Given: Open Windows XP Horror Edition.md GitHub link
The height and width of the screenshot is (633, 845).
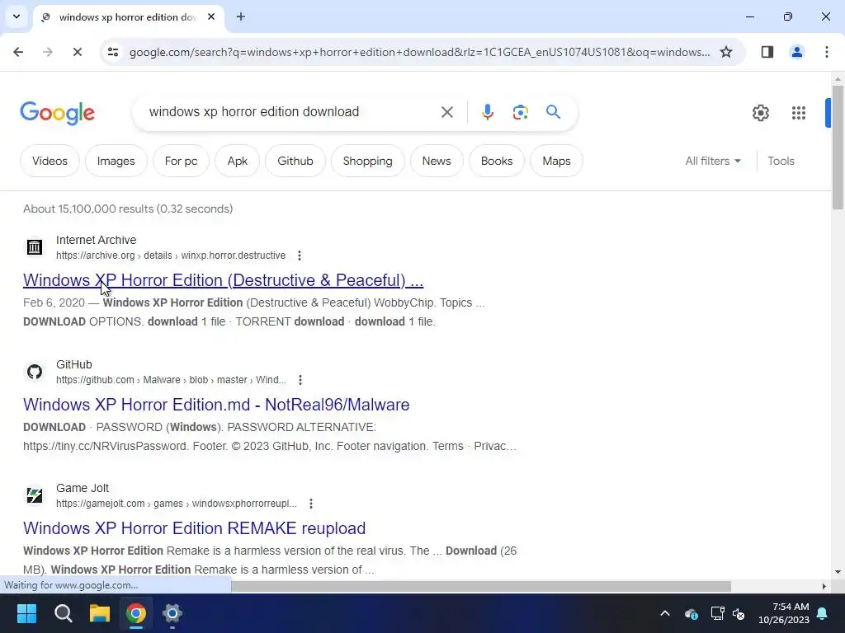Looking at the screenshot, I should pyautogui.click(x=216, y=404).
